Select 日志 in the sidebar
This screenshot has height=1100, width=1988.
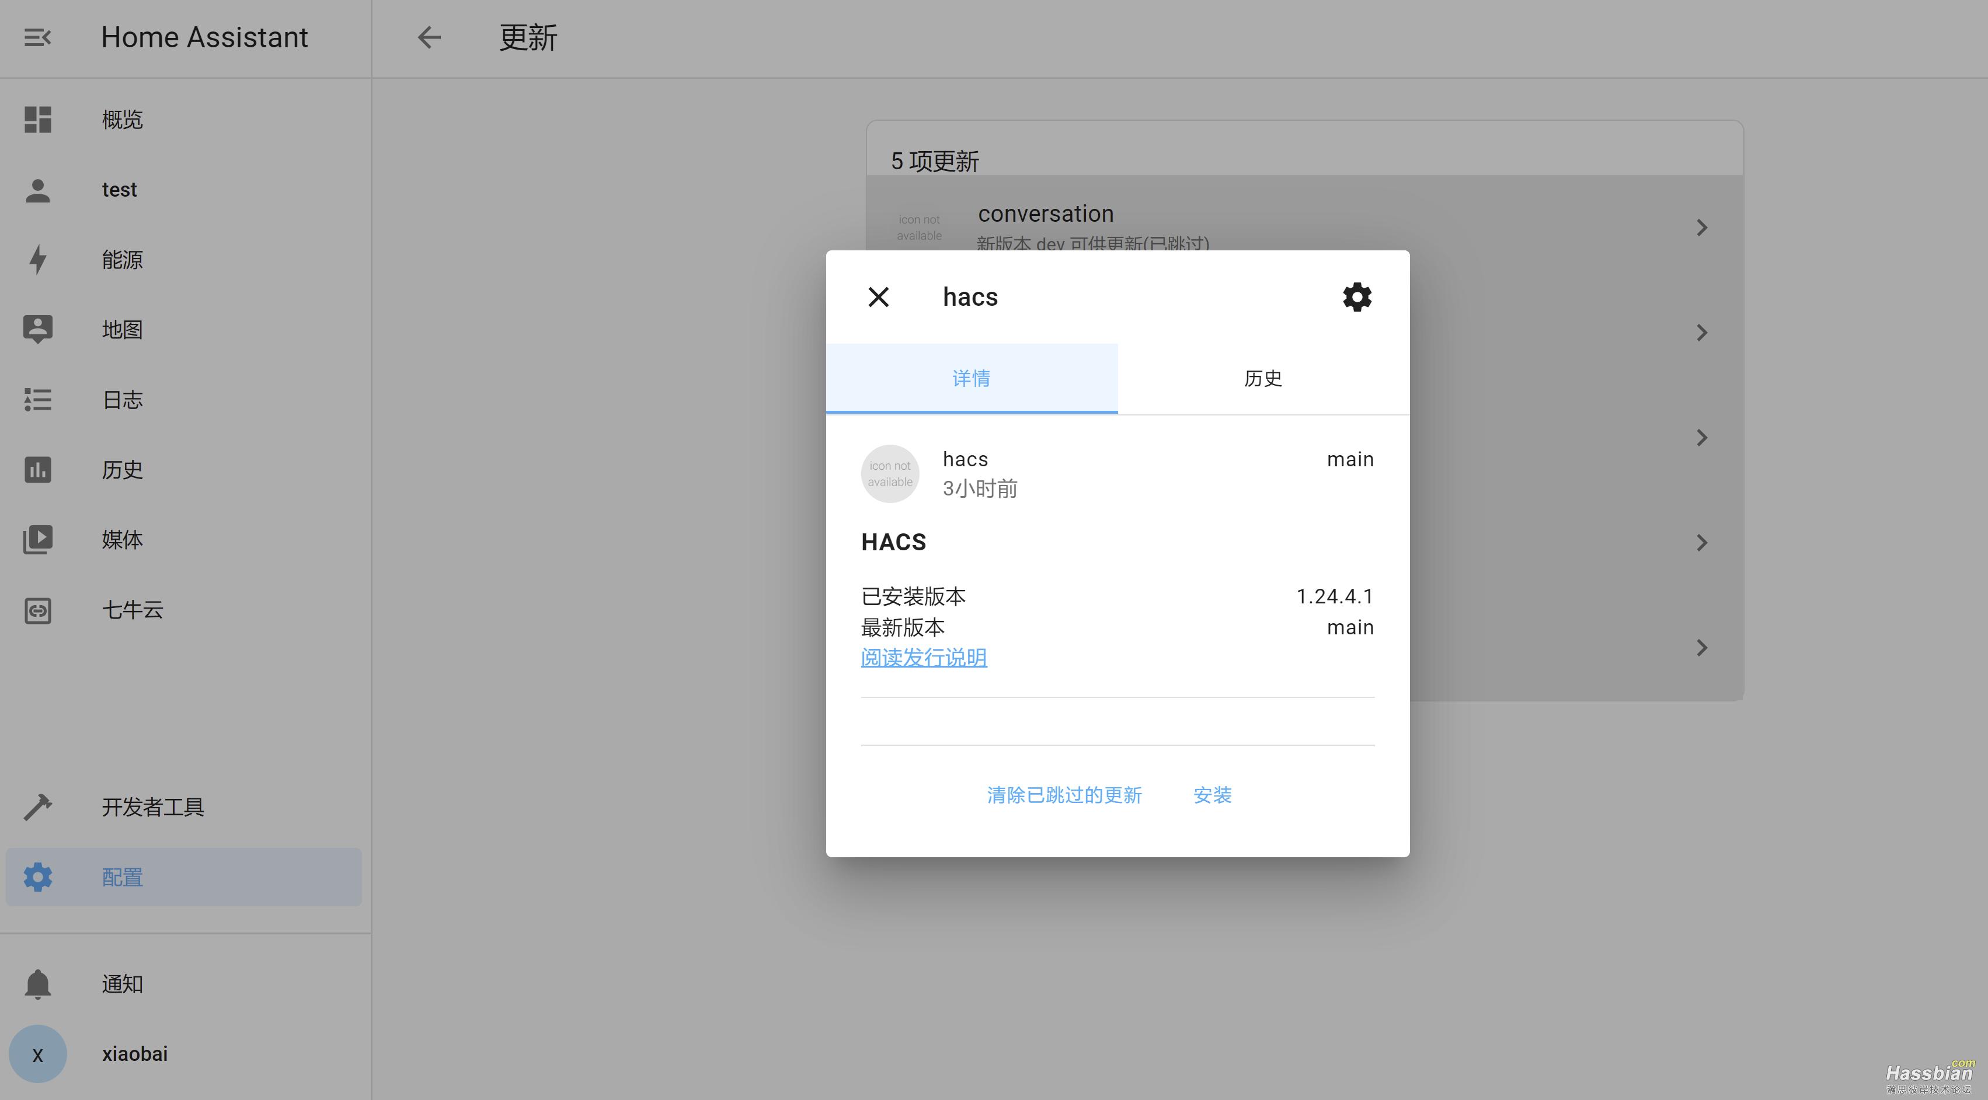[x=122, y=400]
